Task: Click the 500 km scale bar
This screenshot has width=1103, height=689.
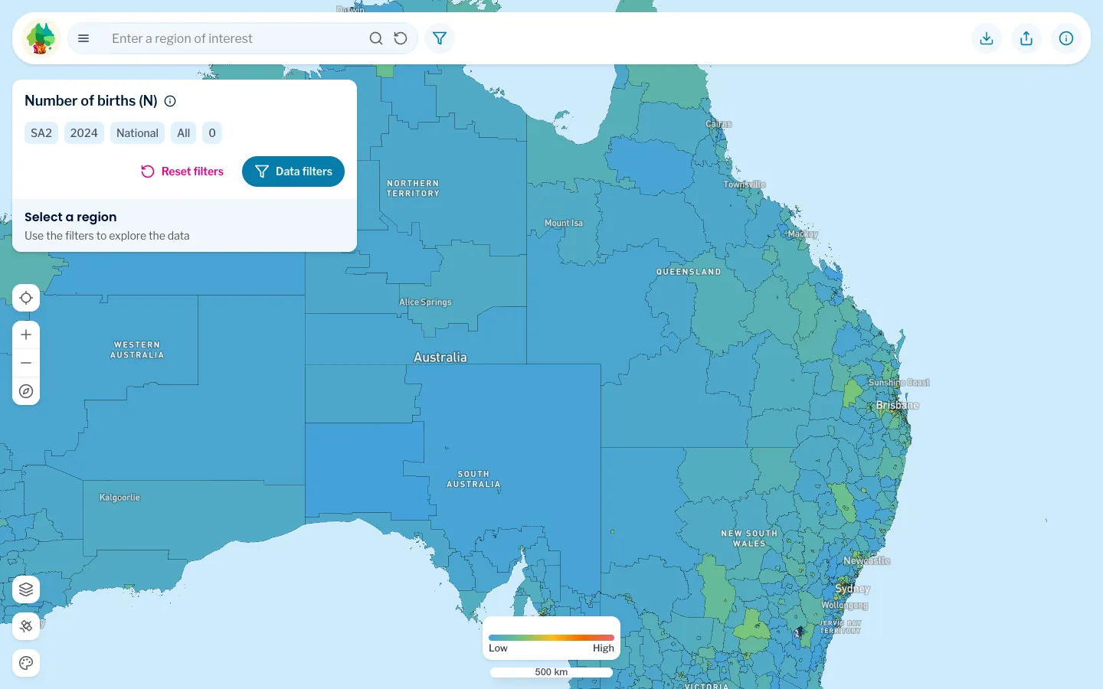Action: click(x=551, y=672)
